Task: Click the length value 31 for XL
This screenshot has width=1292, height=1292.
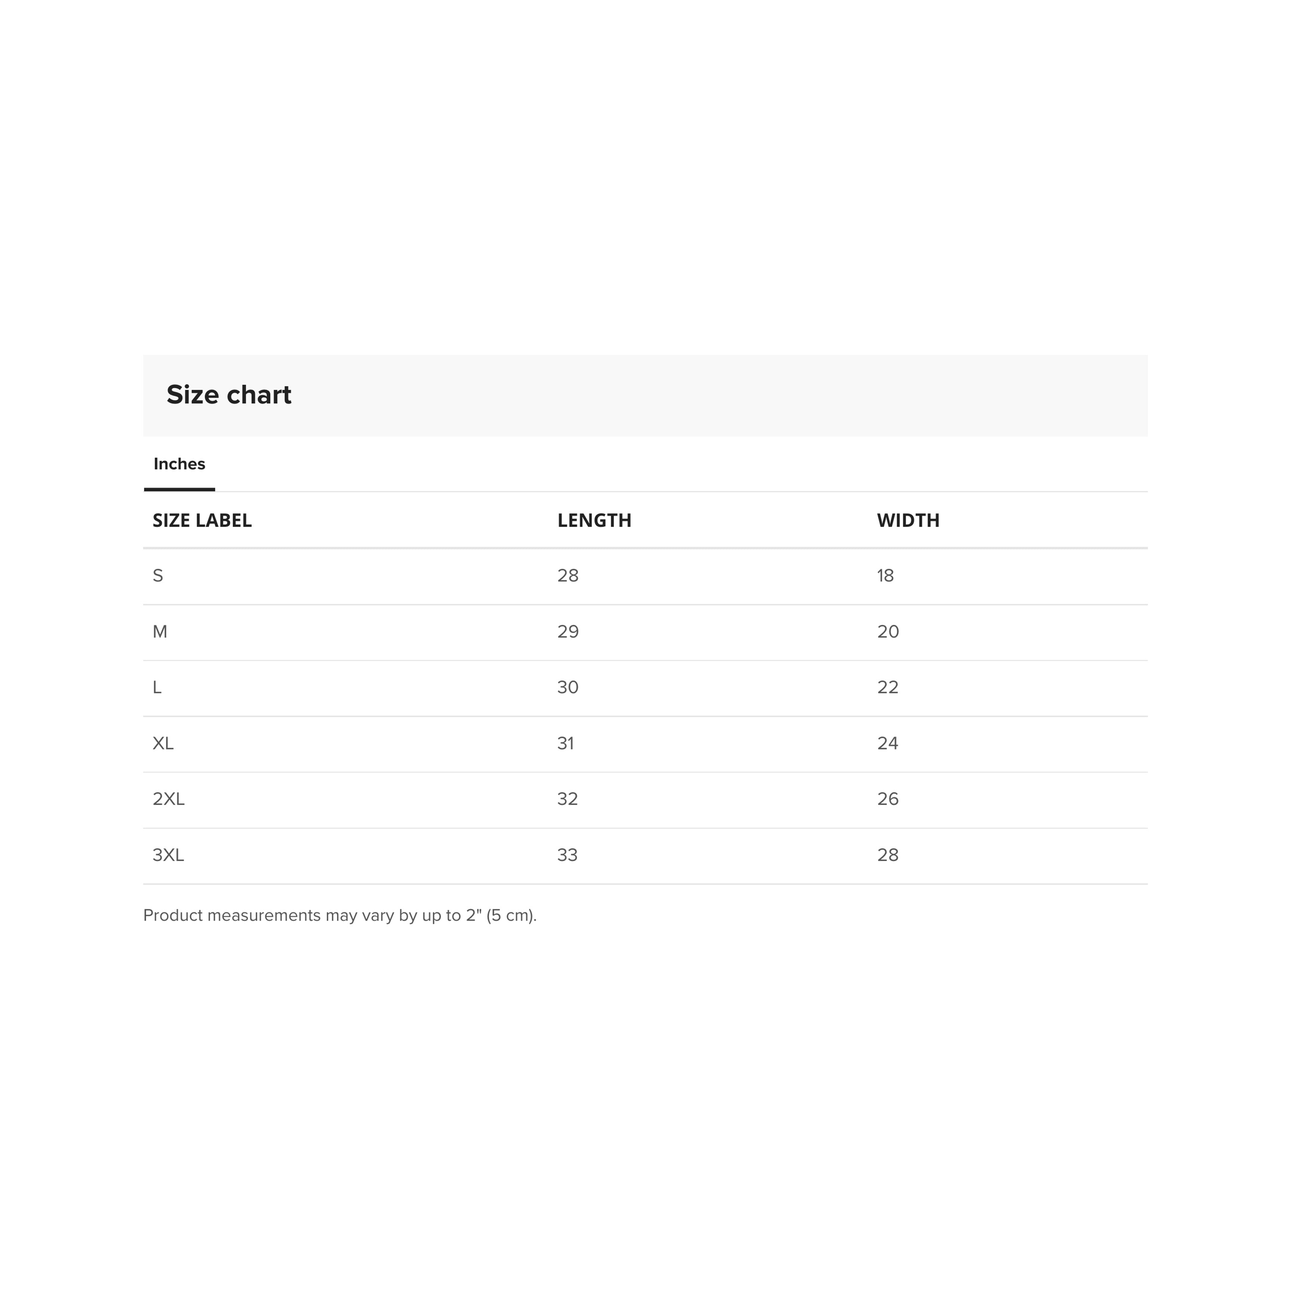Action: [x=566, y=744]
